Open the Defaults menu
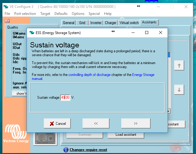This screenshot has width=196, height=154. pyautogui.click(x=61, y=14)
